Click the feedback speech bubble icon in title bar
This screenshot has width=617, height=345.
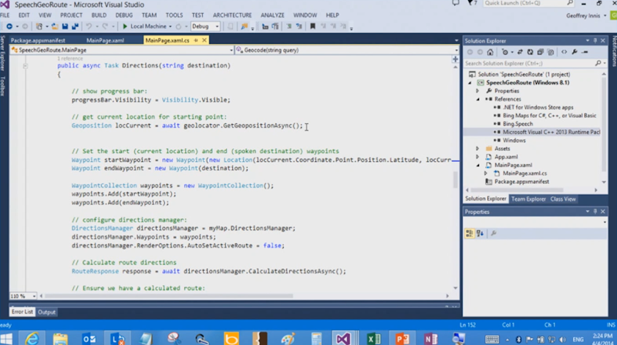coord(456,3)
